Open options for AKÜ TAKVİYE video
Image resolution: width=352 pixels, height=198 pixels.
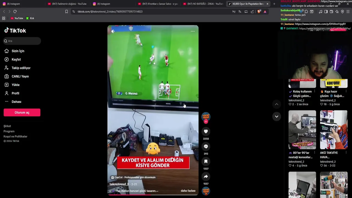pyautogui.click(x=346, y=153)
